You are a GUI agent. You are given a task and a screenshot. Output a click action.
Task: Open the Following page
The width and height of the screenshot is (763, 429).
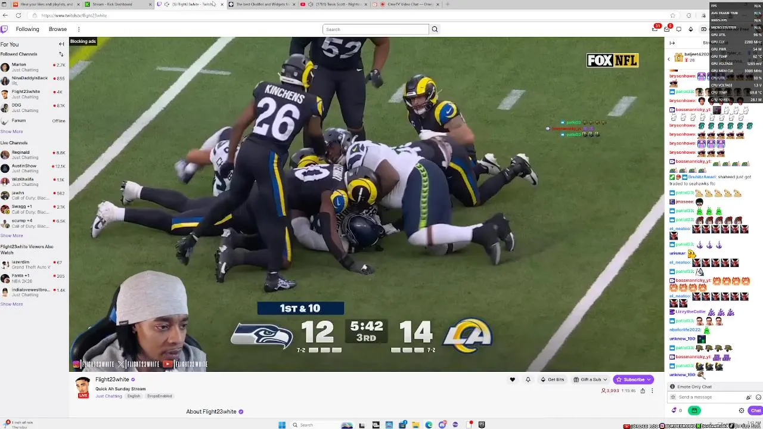tap(27, 29)
